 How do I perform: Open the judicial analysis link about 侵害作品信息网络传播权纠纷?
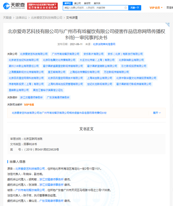coord(59,113)
